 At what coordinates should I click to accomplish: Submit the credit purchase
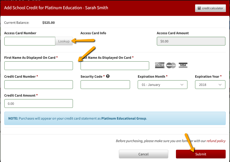point(200,154)
